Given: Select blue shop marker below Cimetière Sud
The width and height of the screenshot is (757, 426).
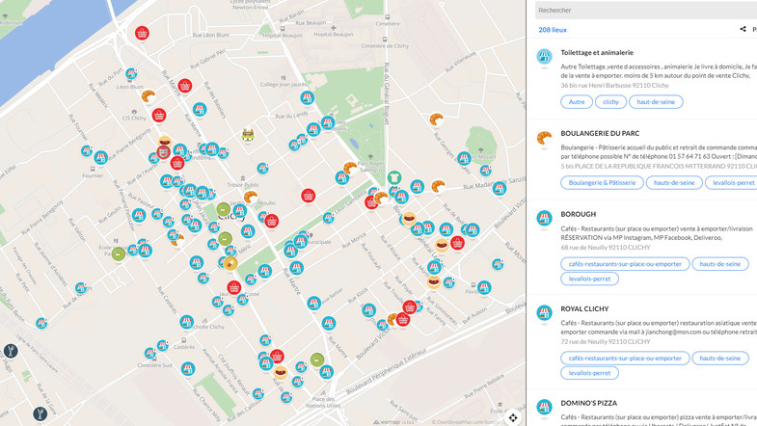Looking at the screenshot, I should pyautogui.click(x=188, y=369).
